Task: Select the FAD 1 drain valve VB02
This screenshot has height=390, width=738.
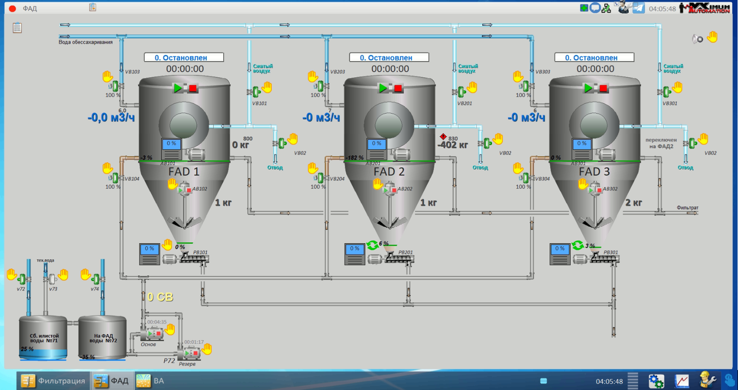Action: (x=280, y=143)
